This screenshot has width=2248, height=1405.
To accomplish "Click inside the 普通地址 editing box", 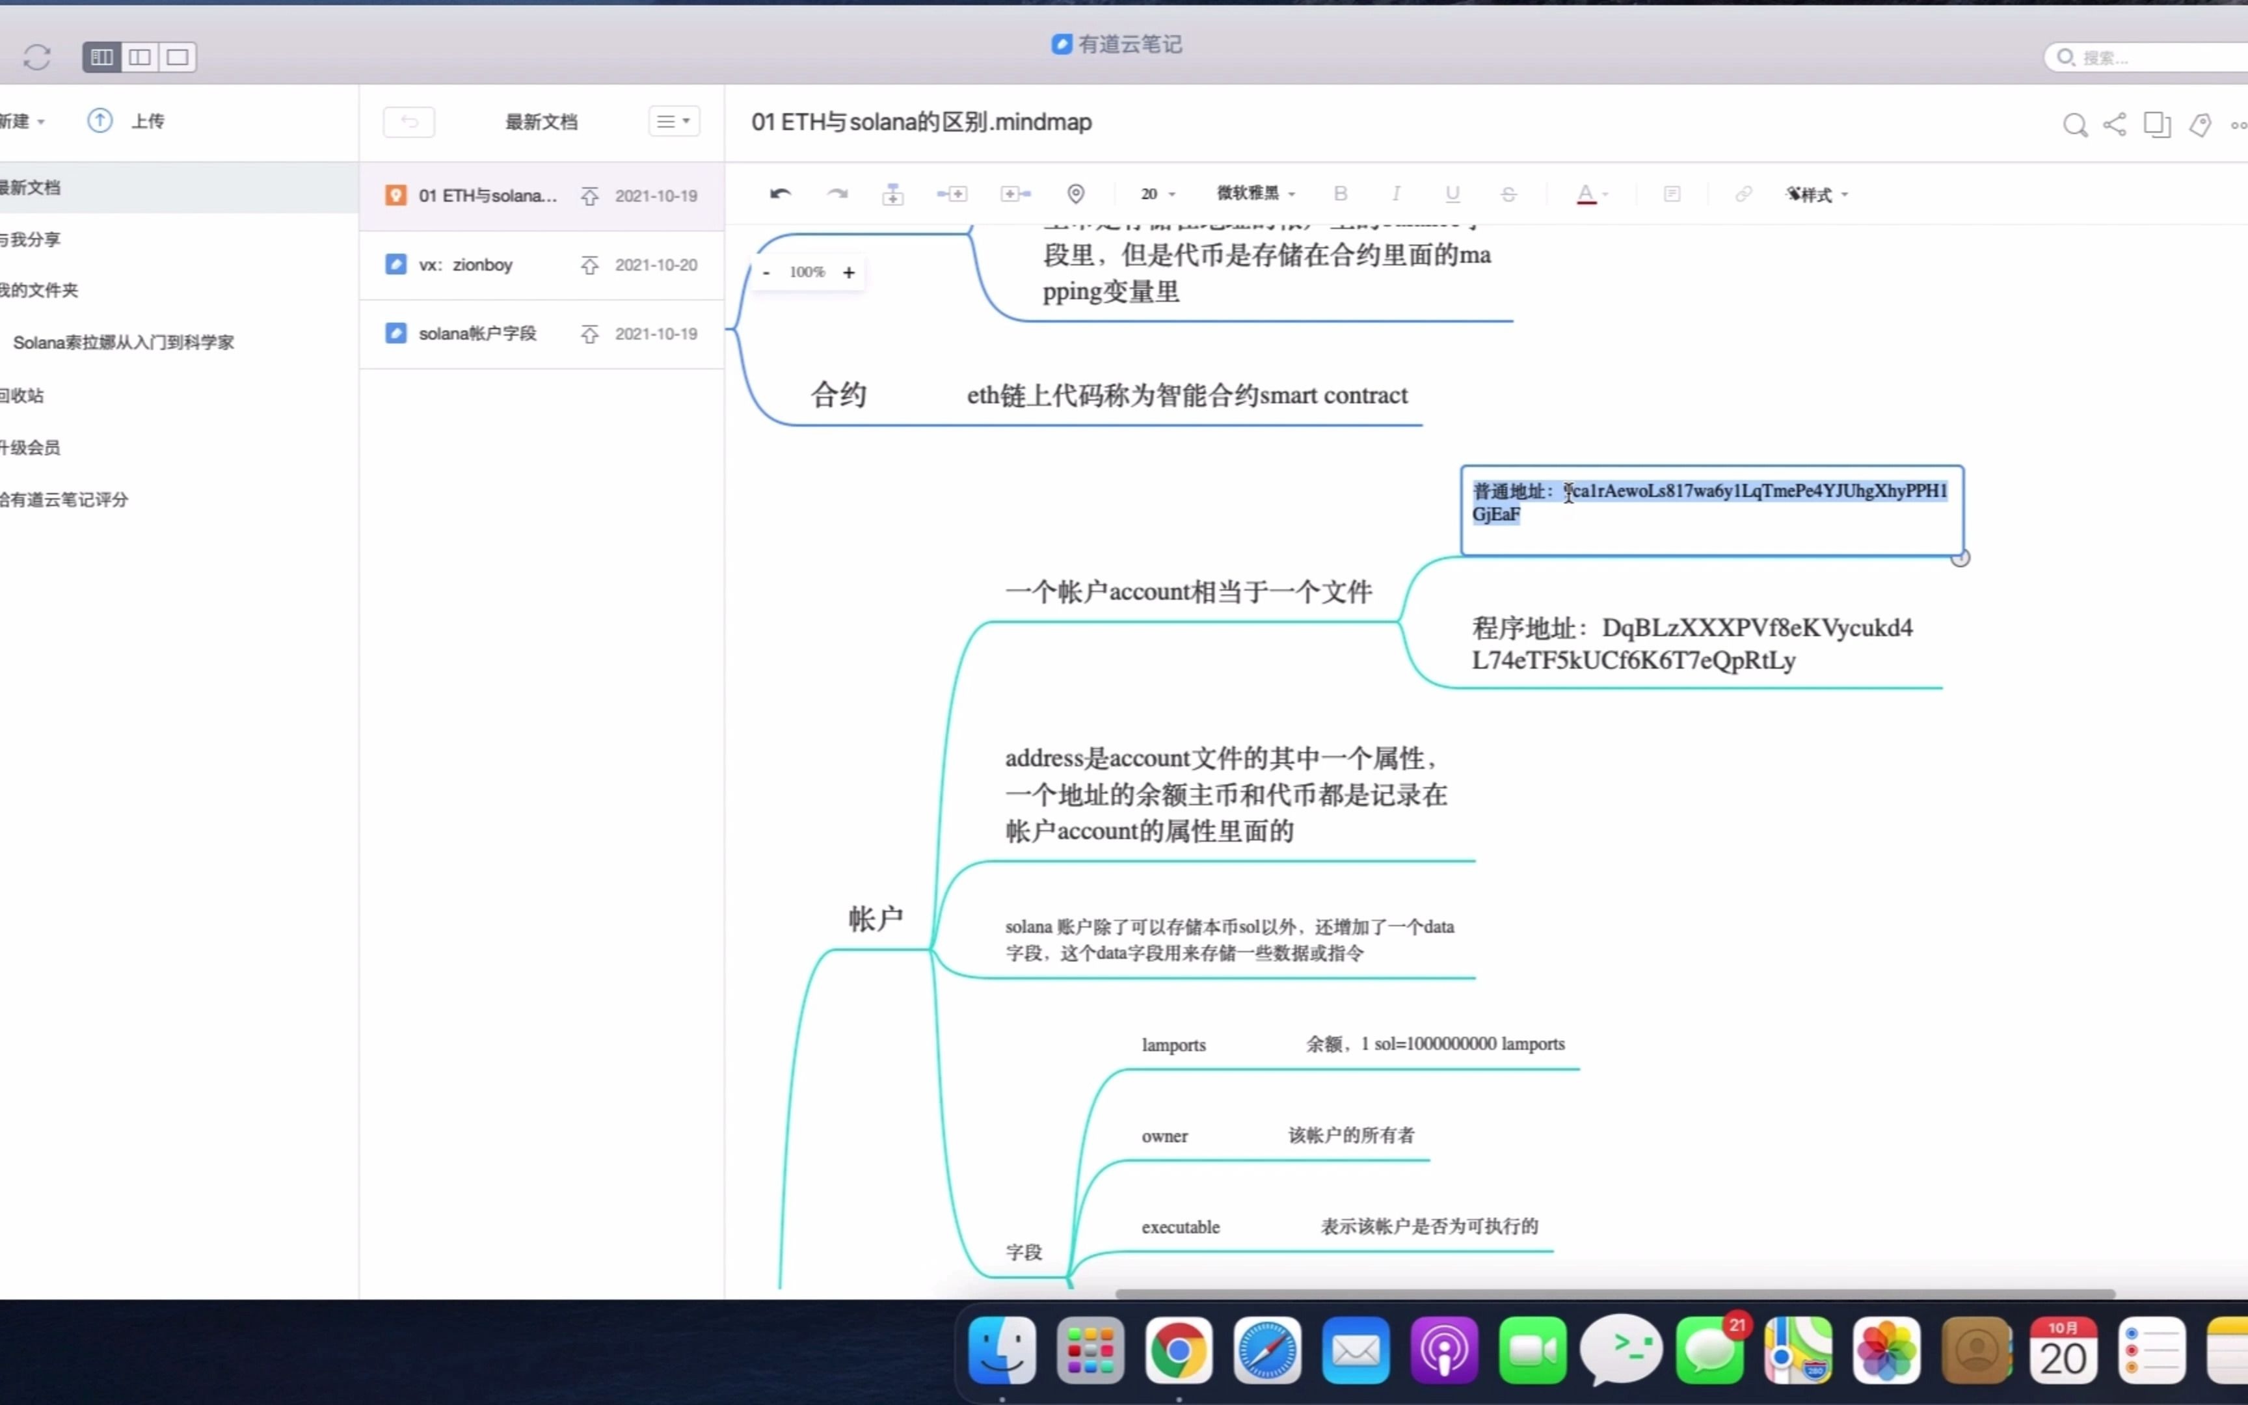I will point(1711,510).
